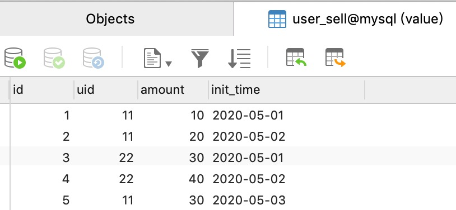The image size is (456, 210).
Task: Click the Text document icon in toolbar
Action: point(152,58)
